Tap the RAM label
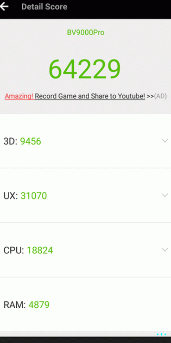Image resolution: width=171 pixels, height=343 pixels. click(15, 305)
